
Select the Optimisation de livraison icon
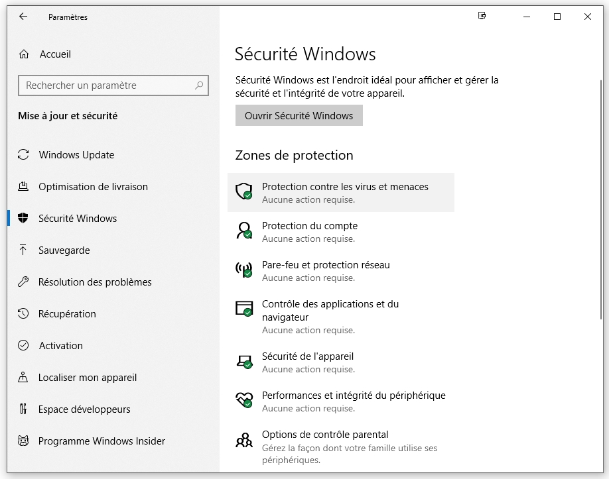23,187
